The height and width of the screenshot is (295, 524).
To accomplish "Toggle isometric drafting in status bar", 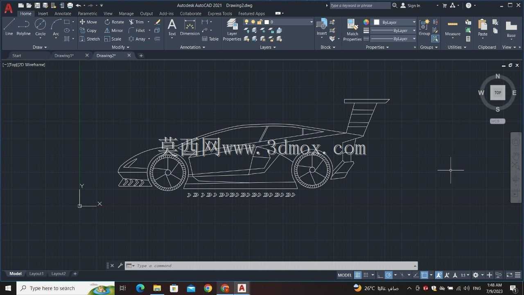I will click(x=402, y=275).
